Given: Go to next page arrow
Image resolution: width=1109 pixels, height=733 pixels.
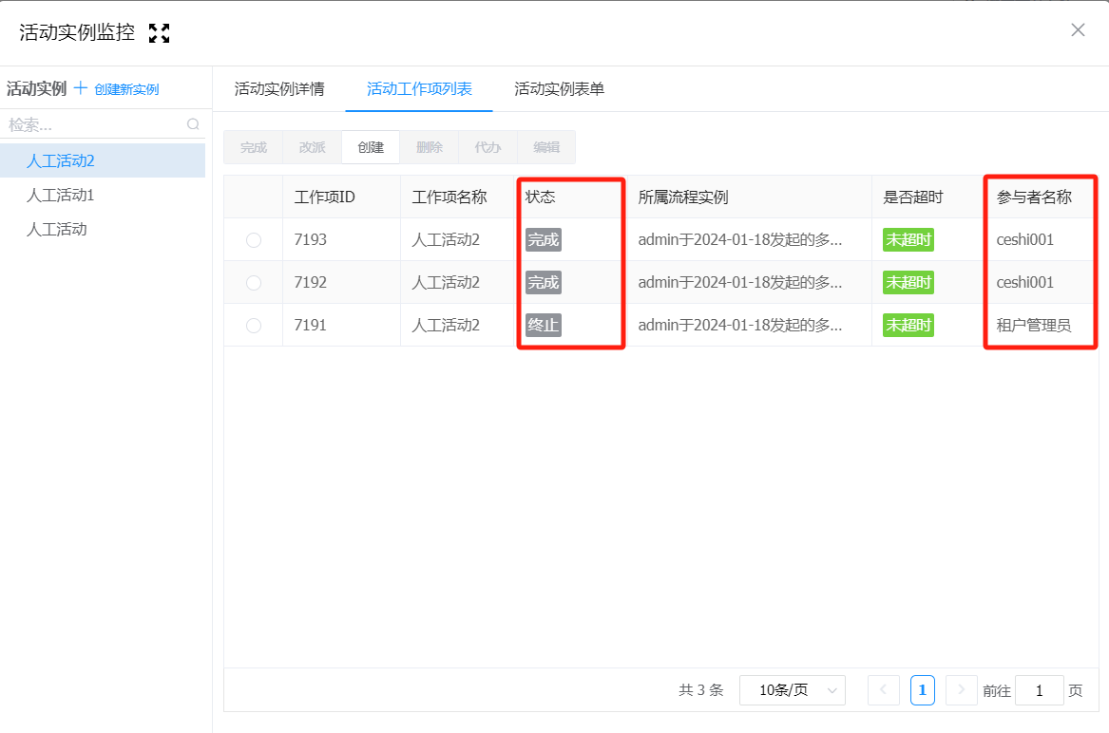Looking at the screenshot, I should [962, 690].
